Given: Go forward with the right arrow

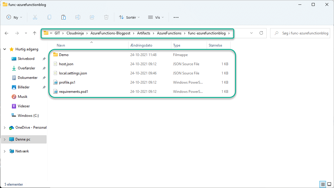Looking at the screenshot, I should [x=17, y=33].
